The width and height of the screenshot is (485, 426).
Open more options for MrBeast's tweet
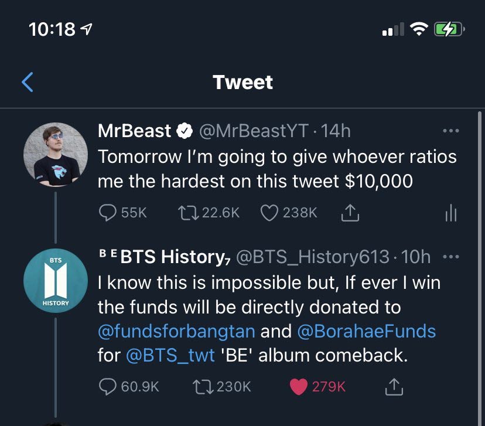(x=450, y=131)
